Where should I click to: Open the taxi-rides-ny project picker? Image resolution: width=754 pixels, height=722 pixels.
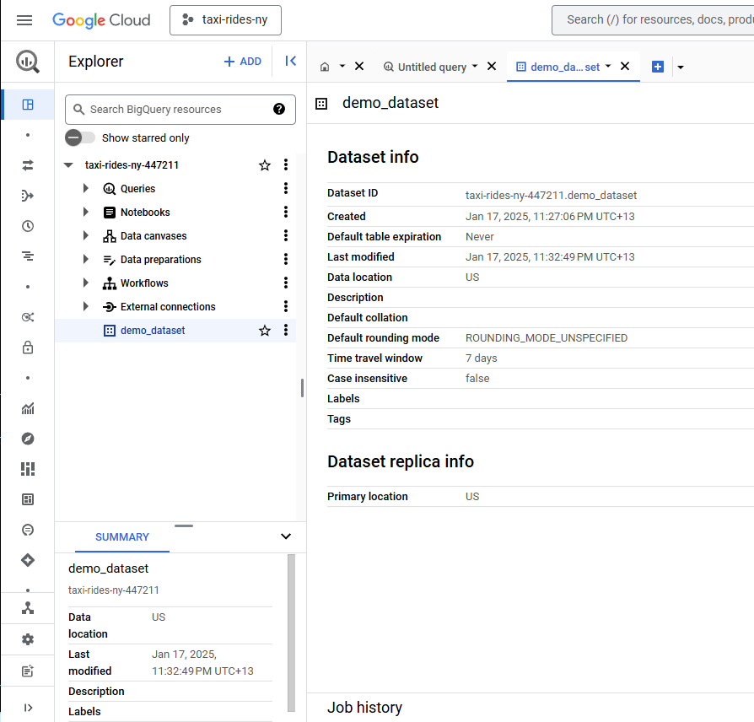[225, 20]
